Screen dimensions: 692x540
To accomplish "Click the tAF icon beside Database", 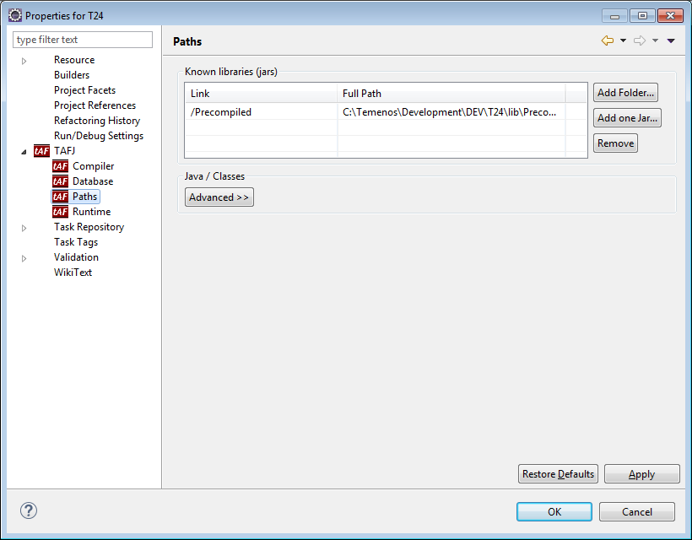I will click(x=60, y=181).
